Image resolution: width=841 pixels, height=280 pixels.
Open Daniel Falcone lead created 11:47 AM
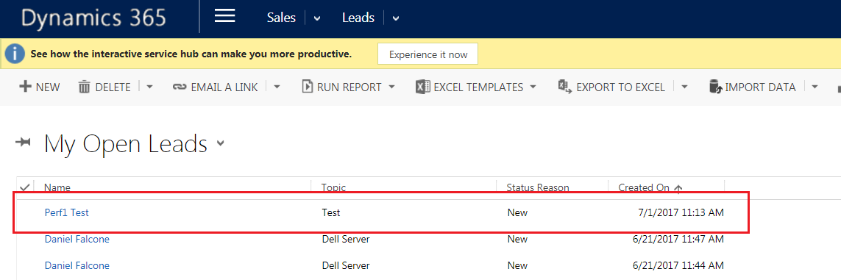click(77, 240)
